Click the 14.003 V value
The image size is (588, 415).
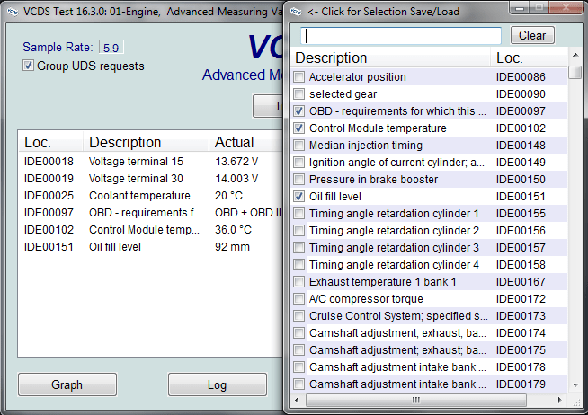coord(236,178)
